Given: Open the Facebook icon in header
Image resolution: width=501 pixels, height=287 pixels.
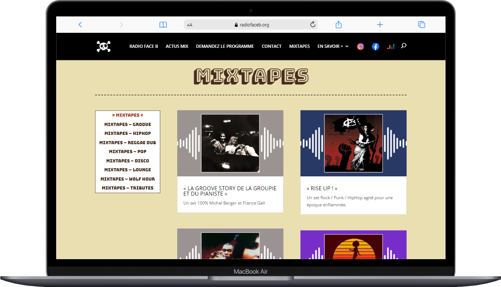Looking at the screenshot, I should pos(375,46).
